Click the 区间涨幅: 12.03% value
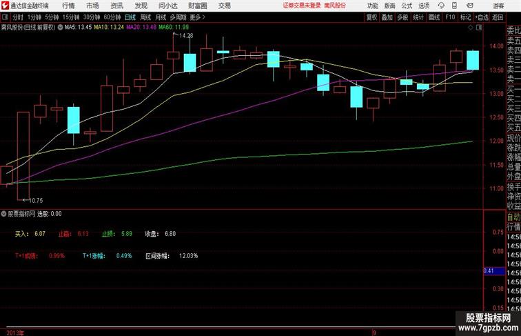Image resolution: width=521 pixels, height=336 pixels. pyautogui.click(x=172, y=256)
